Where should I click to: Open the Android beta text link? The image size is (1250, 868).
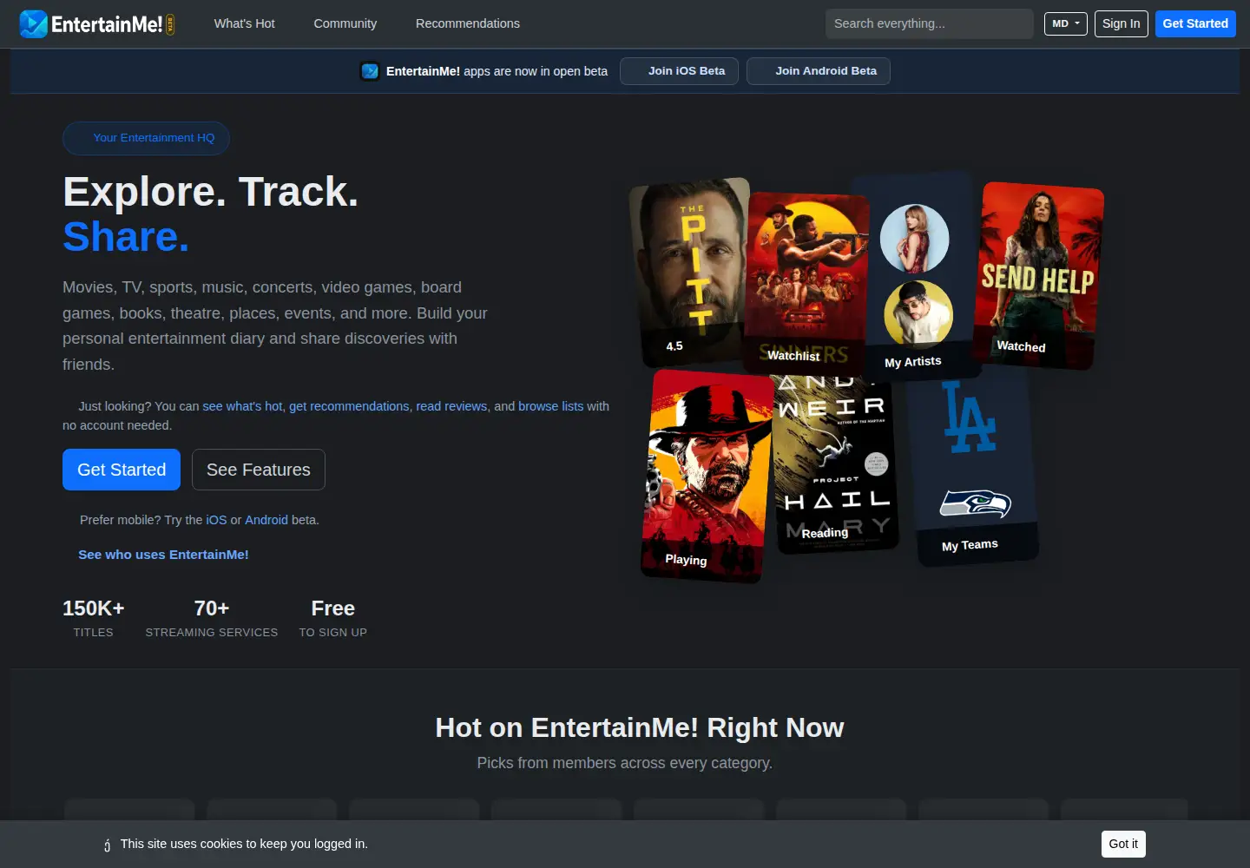coord(266,520)
